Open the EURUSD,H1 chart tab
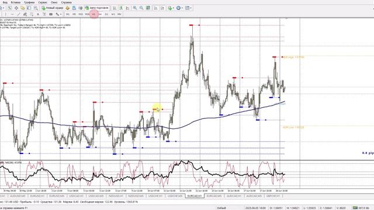This screenshot has width=374, height=210. point(37,196)
